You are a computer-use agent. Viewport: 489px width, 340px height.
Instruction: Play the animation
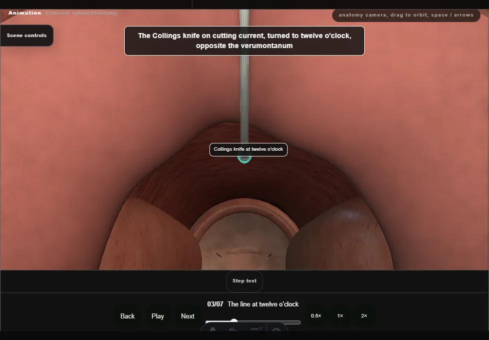158,316
